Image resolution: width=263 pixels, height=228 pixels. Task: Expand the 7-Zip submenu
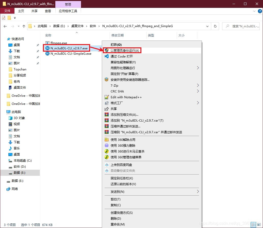[198, 85]
